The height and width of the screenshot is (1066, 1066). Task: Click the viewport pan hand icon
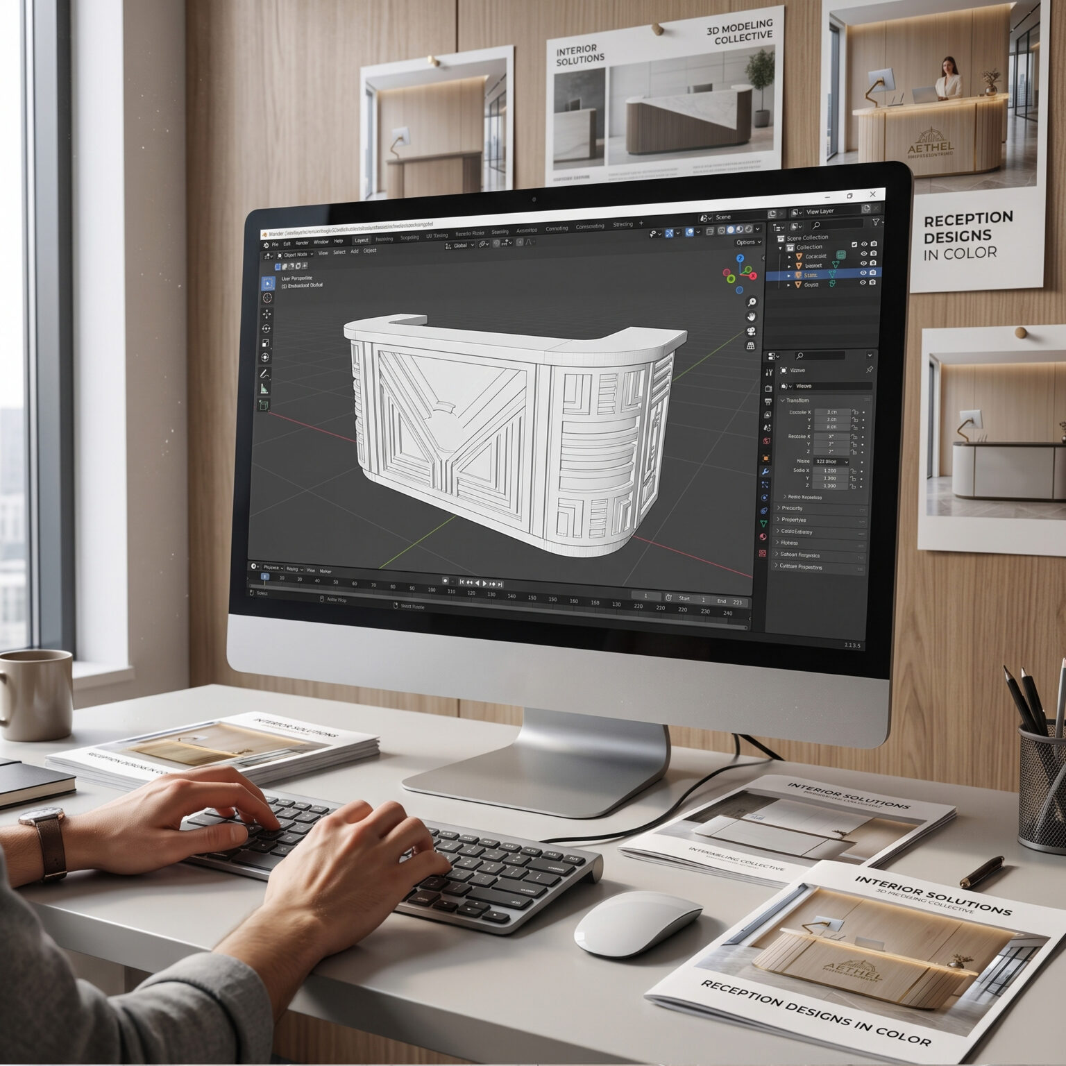(x=752, y=317)
